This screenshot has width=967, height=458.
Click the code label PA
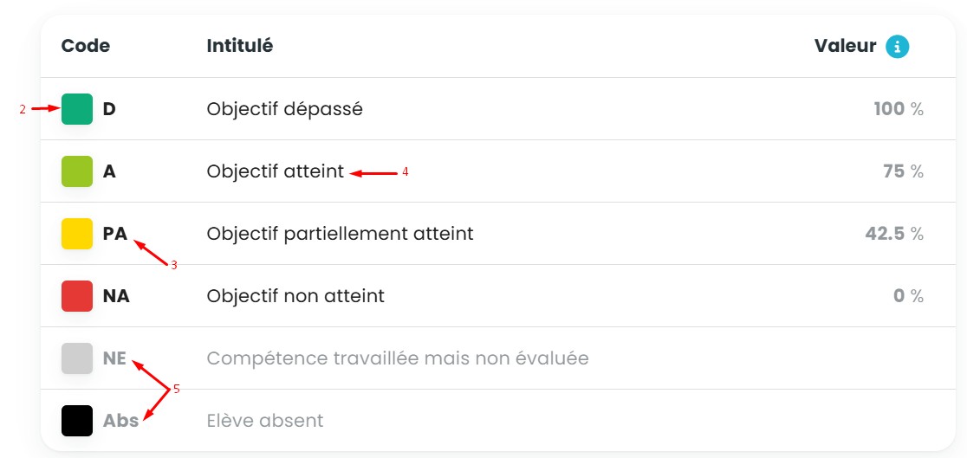point(114,234)
